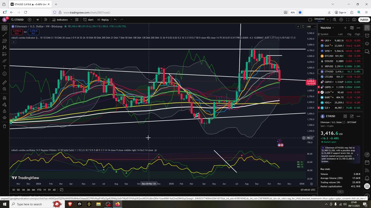The height and width of the screenshot is (208, 371).
Task: Select LTCUSD in the watchlist
Action: click(340, 77)
